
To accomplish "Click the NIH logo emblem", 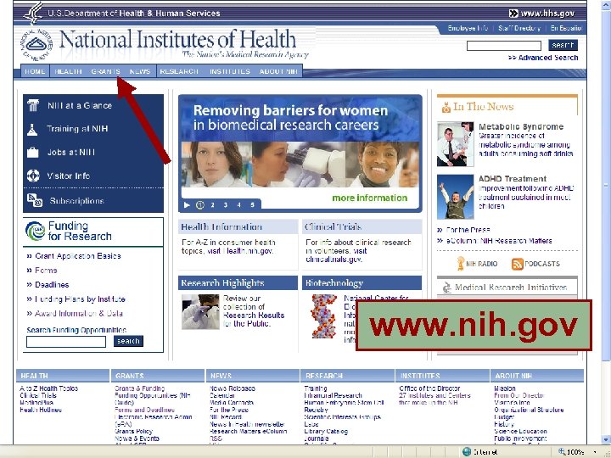I will pyautogui.click(x=36, y=45).
